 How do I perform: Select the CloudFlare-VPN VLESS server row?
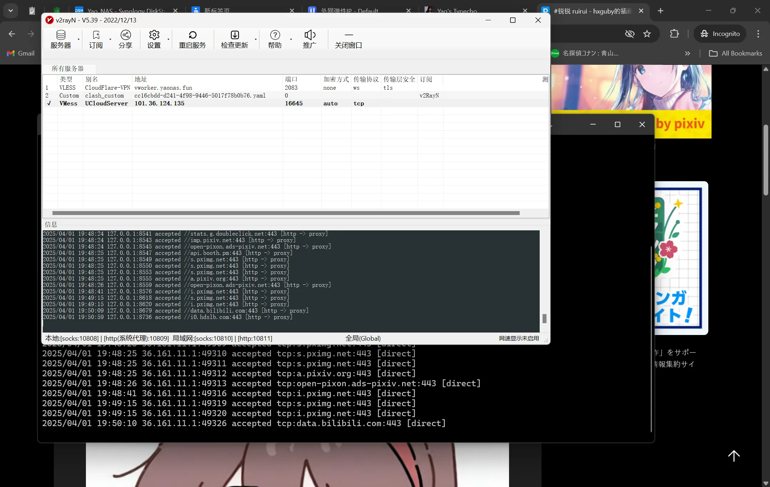[x=107, y=88]
